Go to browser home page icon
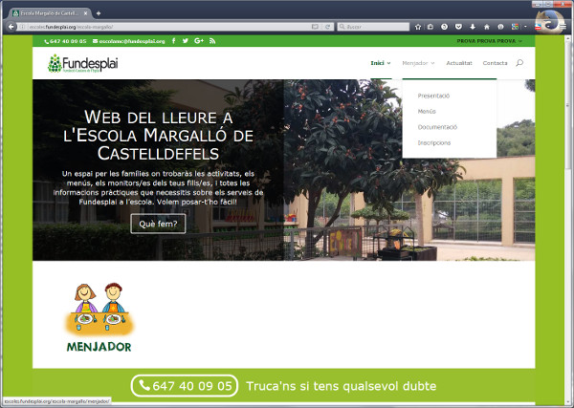The height and width of the screenshot is (408, 574). [487, 27]
